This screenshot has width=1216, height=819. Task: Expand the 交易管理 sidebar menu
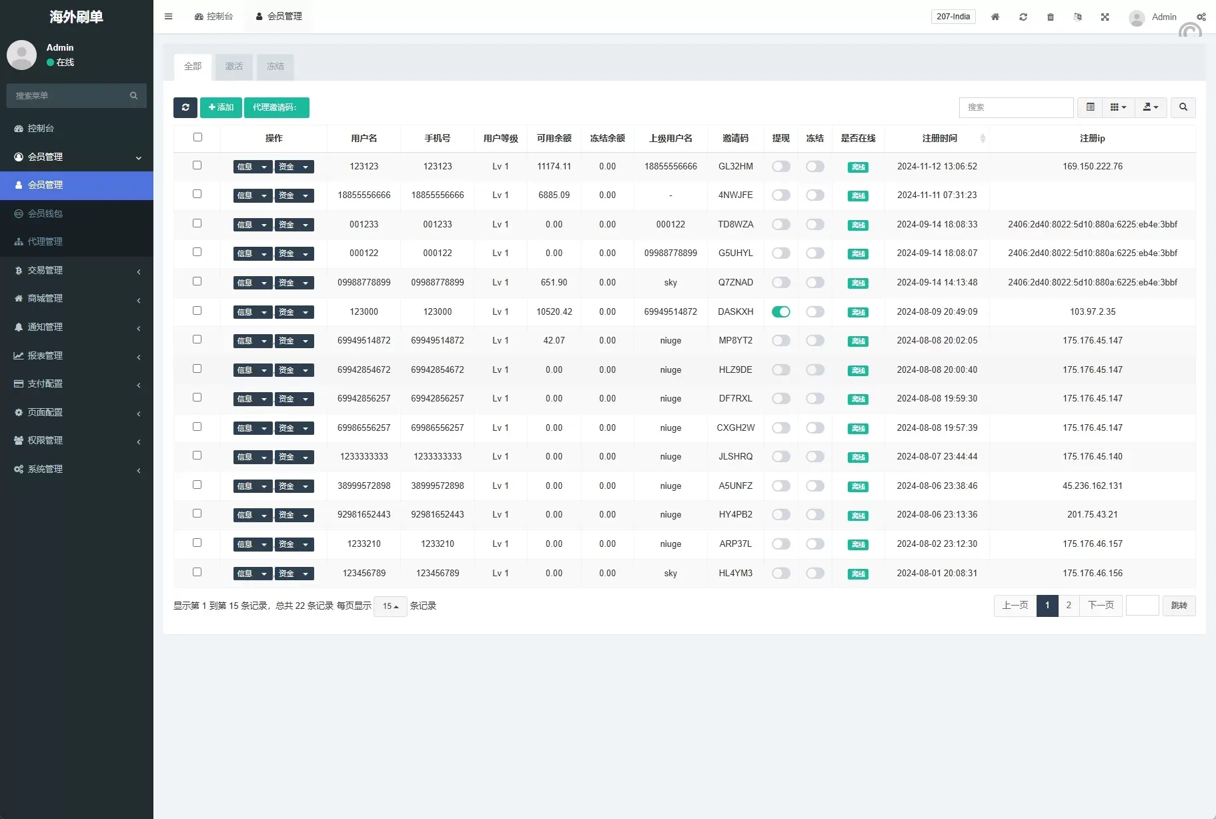(x=77, y=270)
